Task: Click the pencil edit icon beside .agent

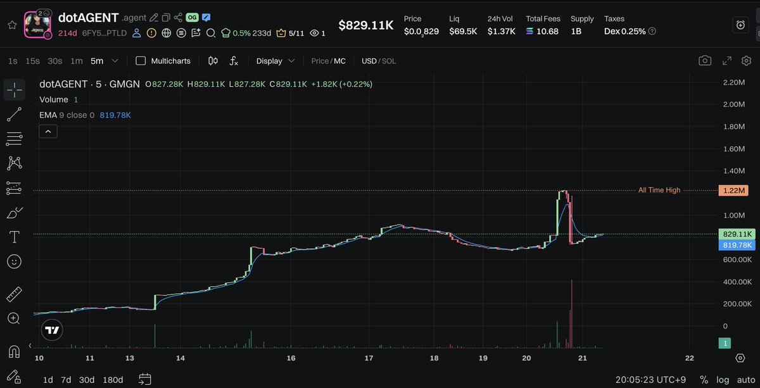Action: click(153, 18)
